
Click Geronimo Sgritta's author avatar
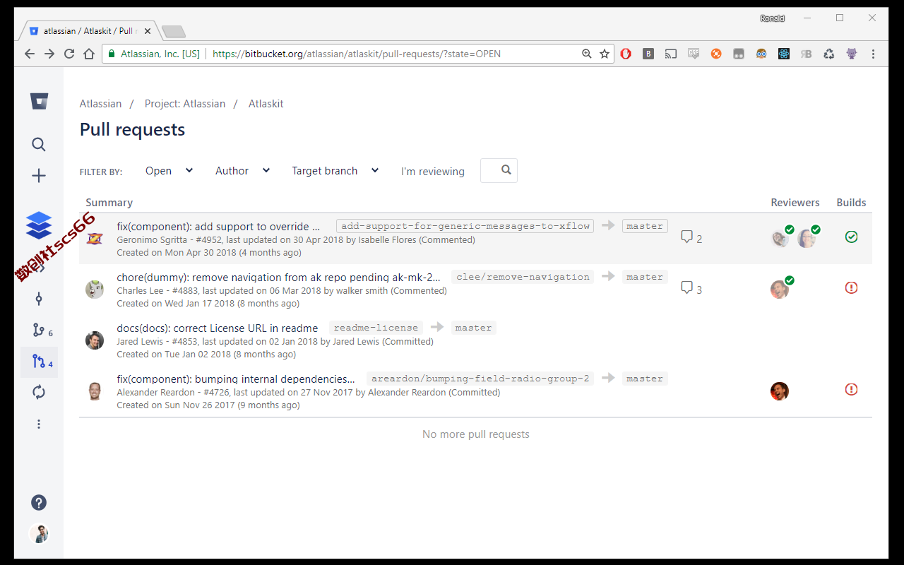coord(95,239)
